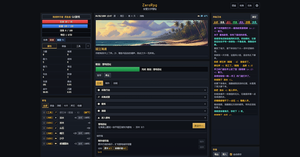Star the 沙子 material row
300x157 pixels.
click(x=44, y=138)
